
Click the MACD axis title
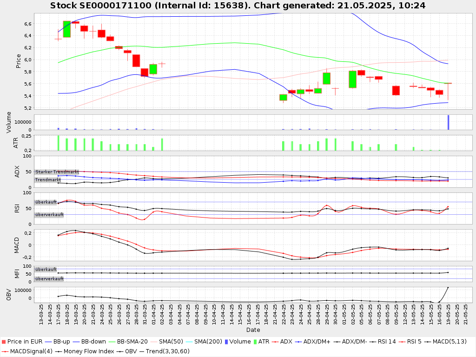(16, 245)
